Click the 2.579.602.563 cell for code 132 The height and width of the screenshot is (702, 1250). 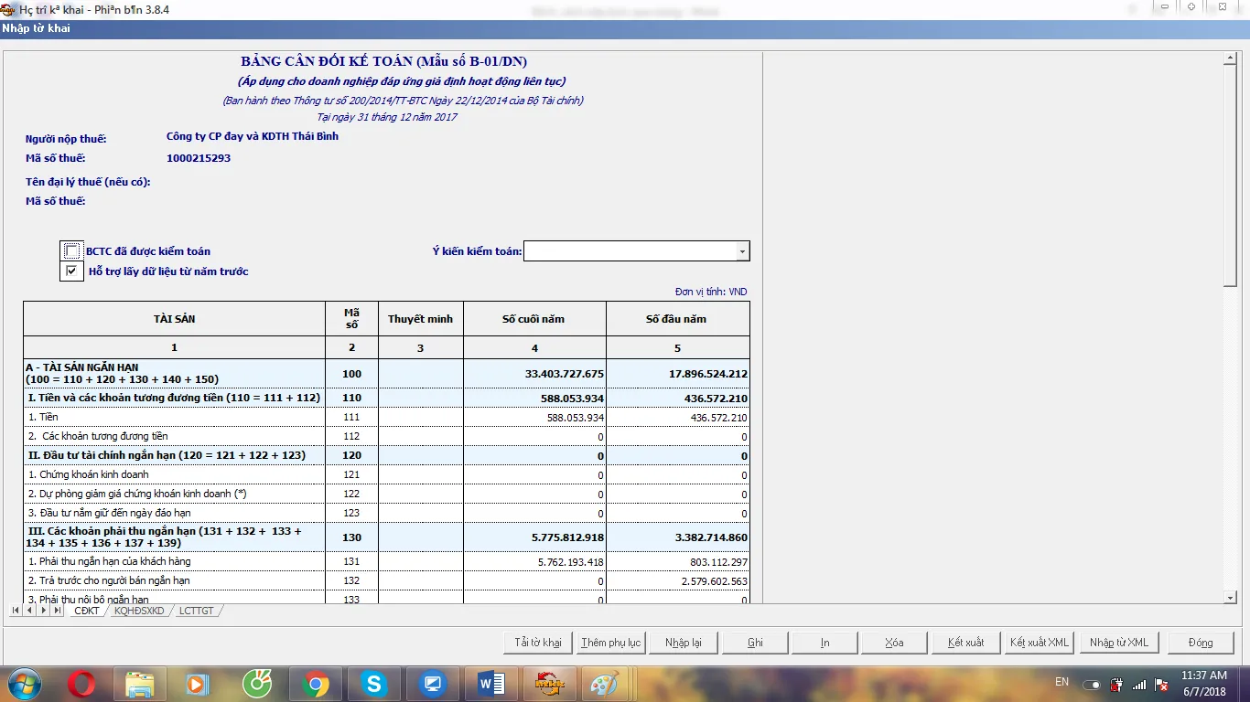tap(678, 580)
